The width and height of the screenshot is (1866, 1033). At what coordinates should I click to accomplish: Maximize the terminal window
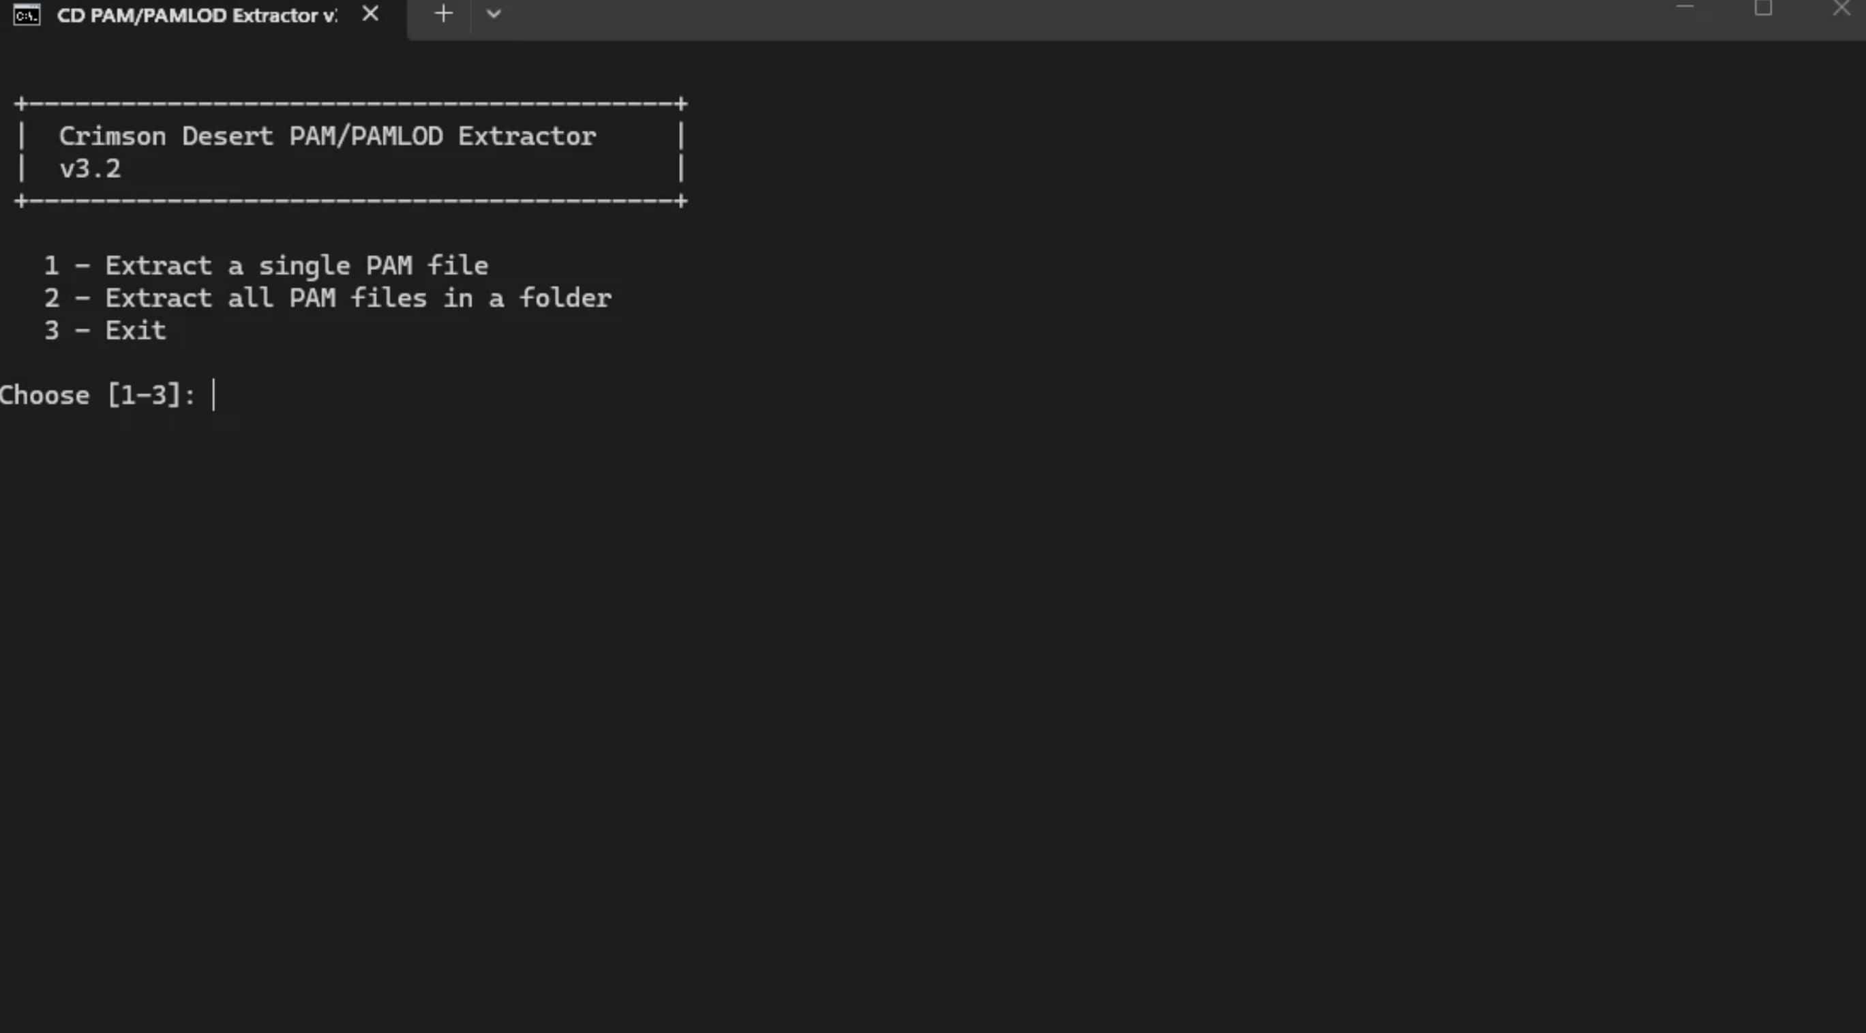[1762, 8]
